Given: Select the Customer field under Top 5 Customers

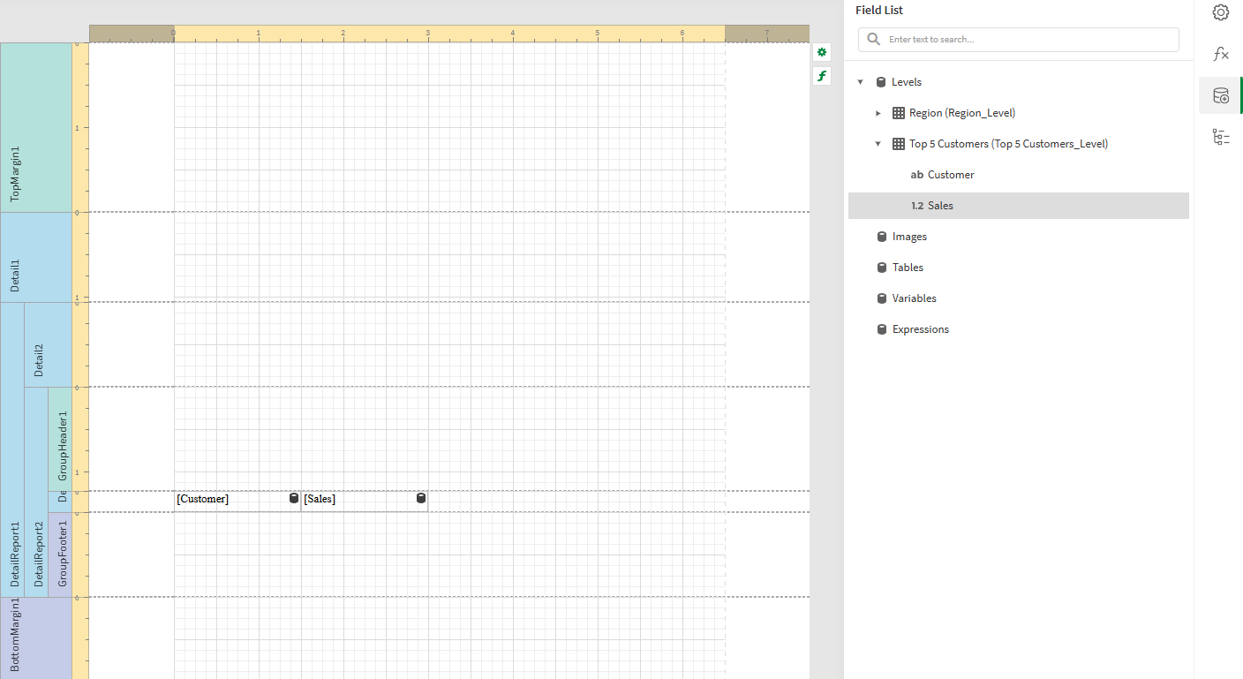Looking at the screenshot, I should point(950,174).
